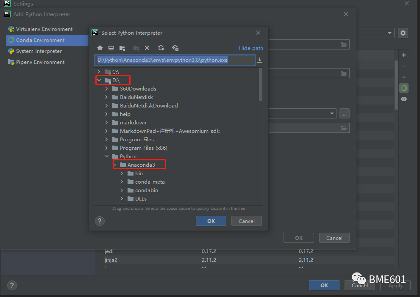Click the New Folder toolbar icon
Image resolution: width=420 pixels, height=297 pixels.
[x=136, y=48]
